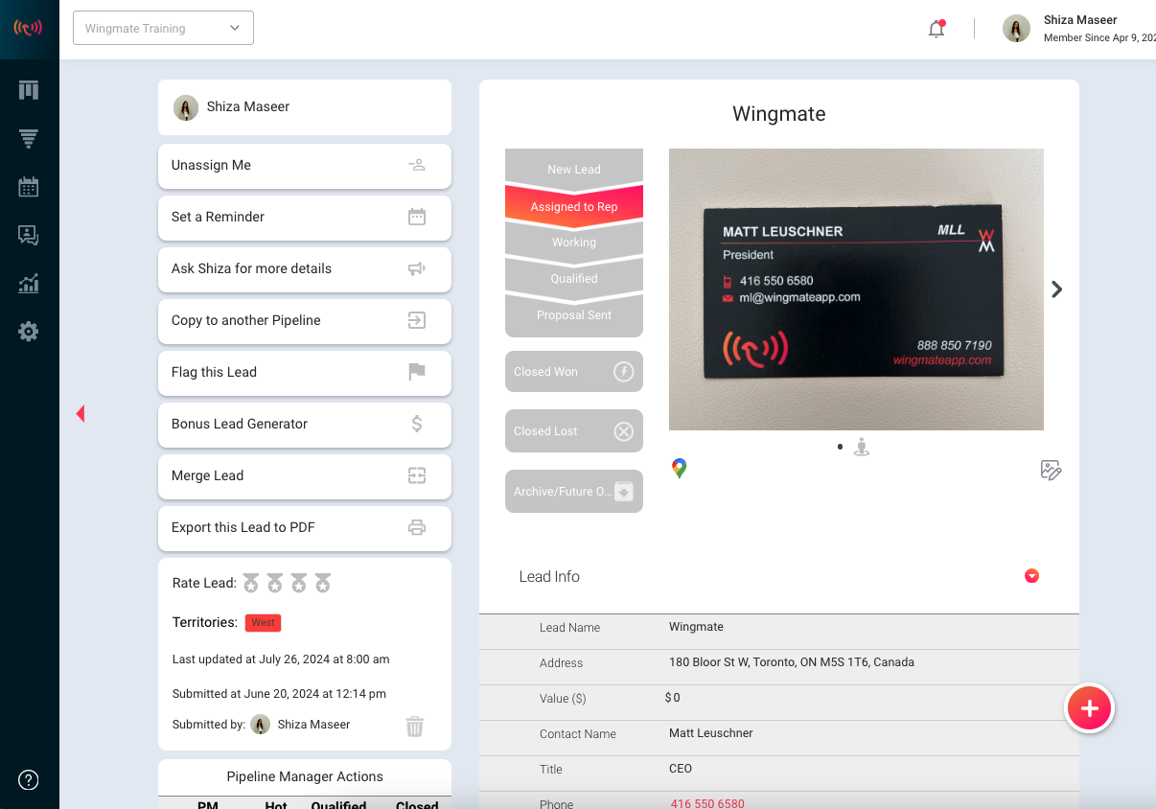The height and width of the screenshot is (809, 1156).
Task: Click the Value ($) field showing 0
Action: tap(672, 698)
